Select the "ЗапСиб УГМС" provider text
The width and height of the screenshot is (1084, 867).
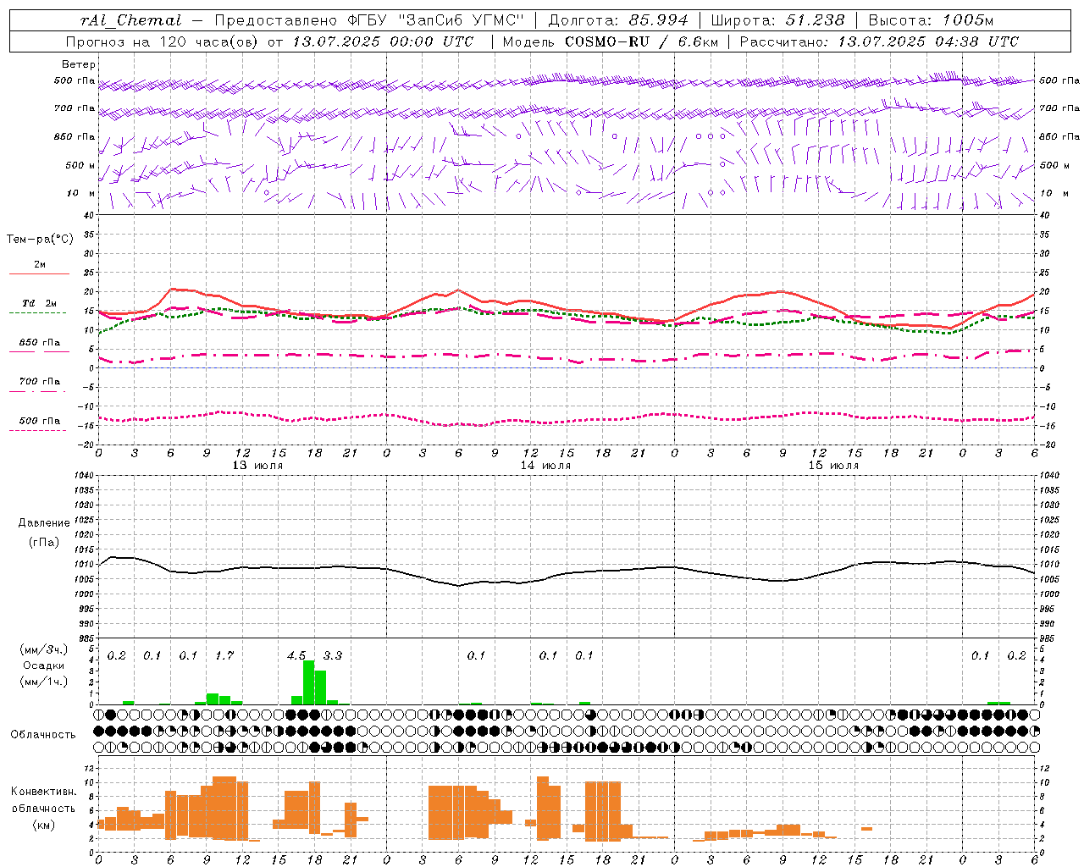click(x=461, y=20)
